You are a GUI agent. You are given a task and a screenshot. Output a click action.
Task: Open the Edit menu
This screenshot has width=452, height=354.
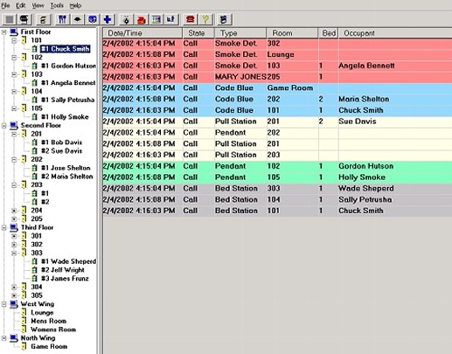click(21, 5)
